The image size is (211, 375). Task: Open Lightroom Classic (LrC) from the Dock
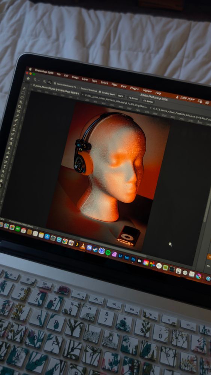pyautogui.click(x=127, y=257)
